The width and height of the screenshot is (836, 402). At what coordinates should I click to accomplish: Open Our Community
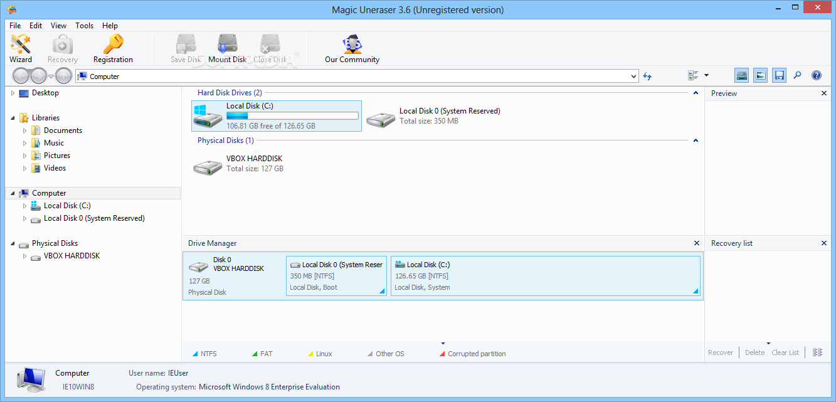pyautogui.click(x=352, y=48)
